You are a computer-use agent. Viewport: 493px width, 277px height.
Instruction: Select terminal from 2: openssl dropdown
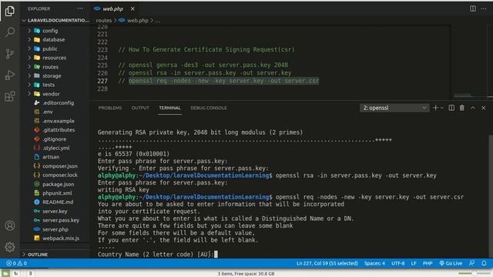pyautogui.click(x=394, y=108)
